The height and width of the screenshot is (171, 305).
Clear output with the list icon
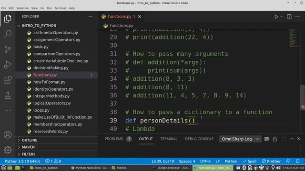click(x=266, y=139)
